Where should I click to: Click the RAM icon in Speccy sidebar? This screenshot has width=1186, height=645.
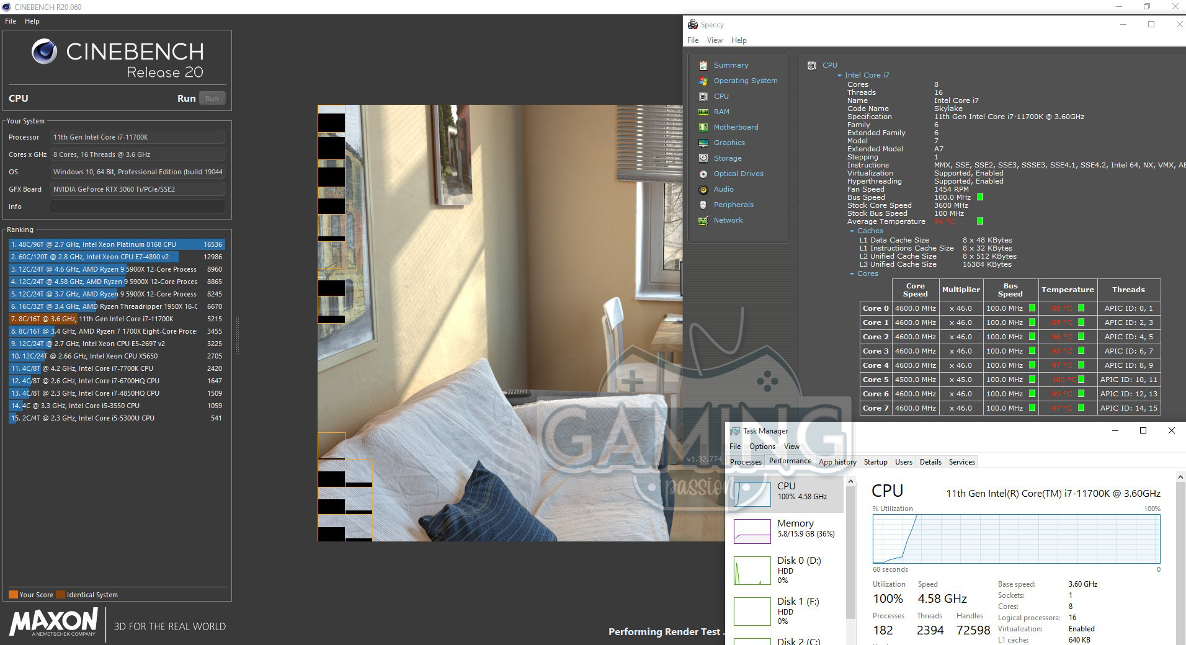click(703, 112)
